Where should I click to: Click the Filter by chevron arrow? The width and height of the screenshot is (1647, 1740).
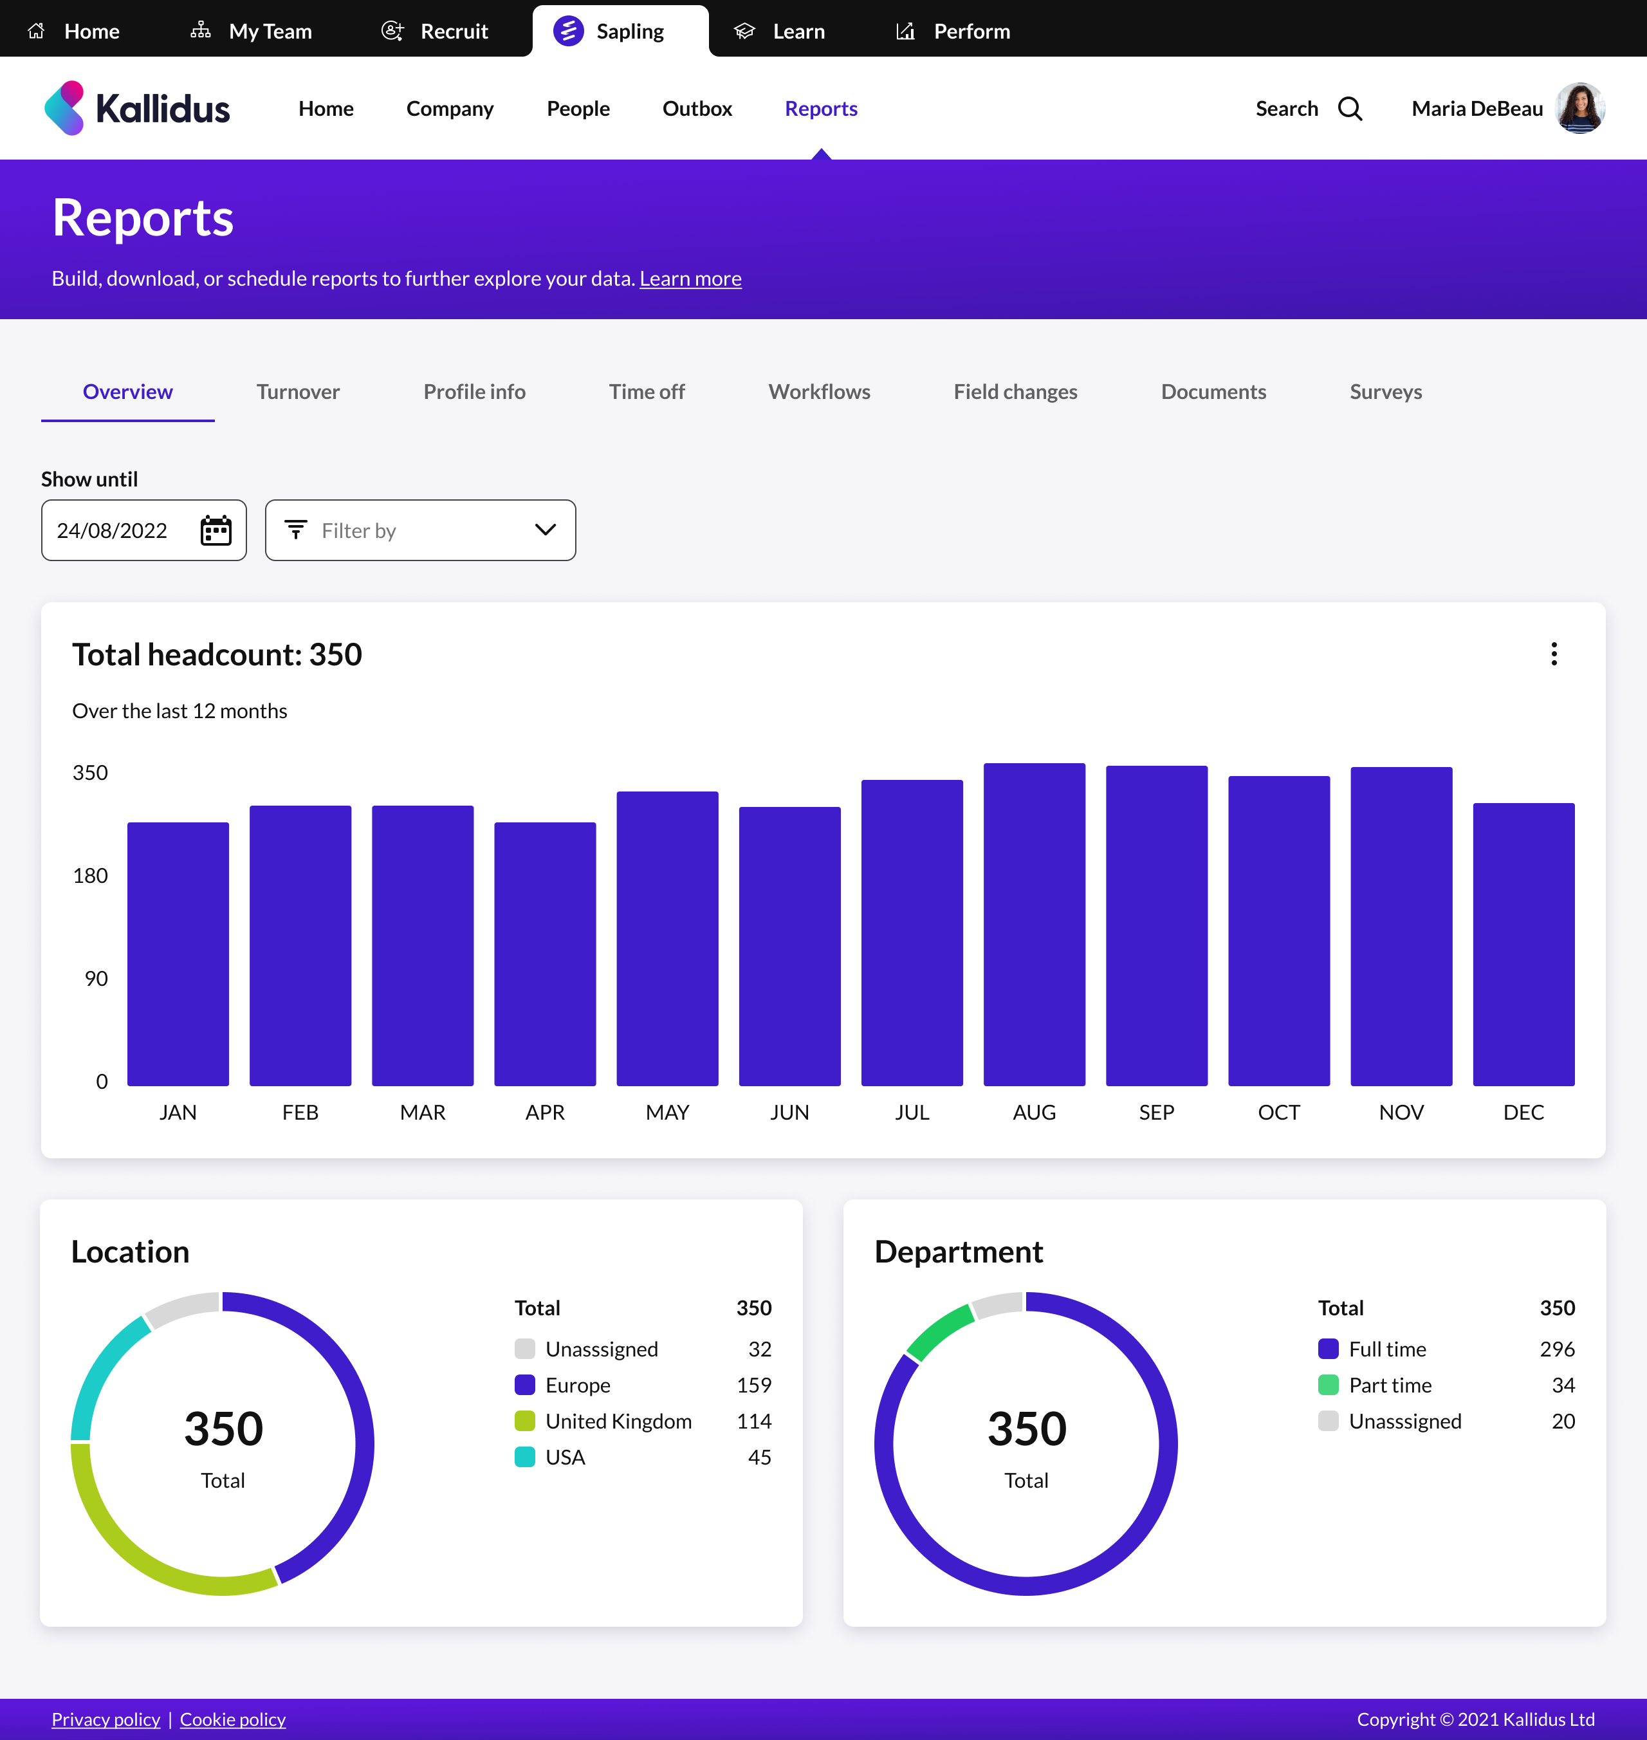click(545, 530)
